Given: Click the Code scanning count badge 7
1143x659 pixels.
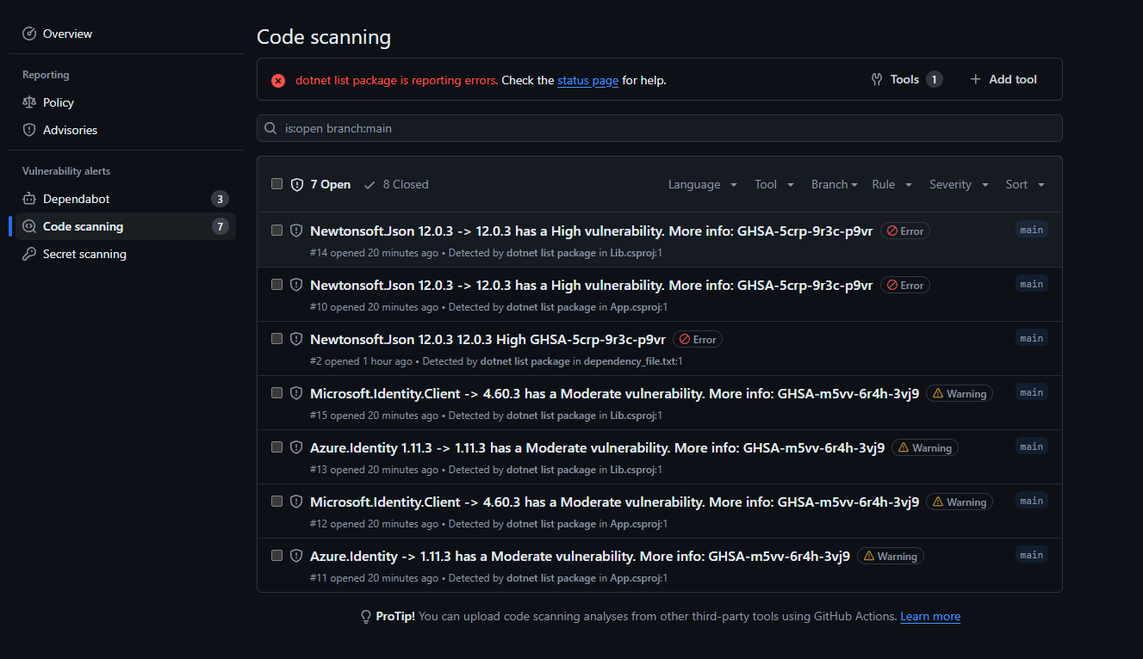Looking at the screenshot, I should (x=221, y=226).
